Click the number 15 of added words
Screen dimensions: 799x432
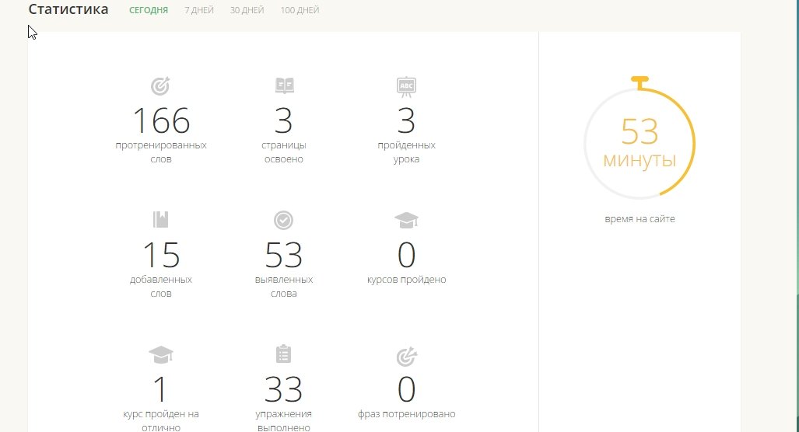click(x=161, y=255)
